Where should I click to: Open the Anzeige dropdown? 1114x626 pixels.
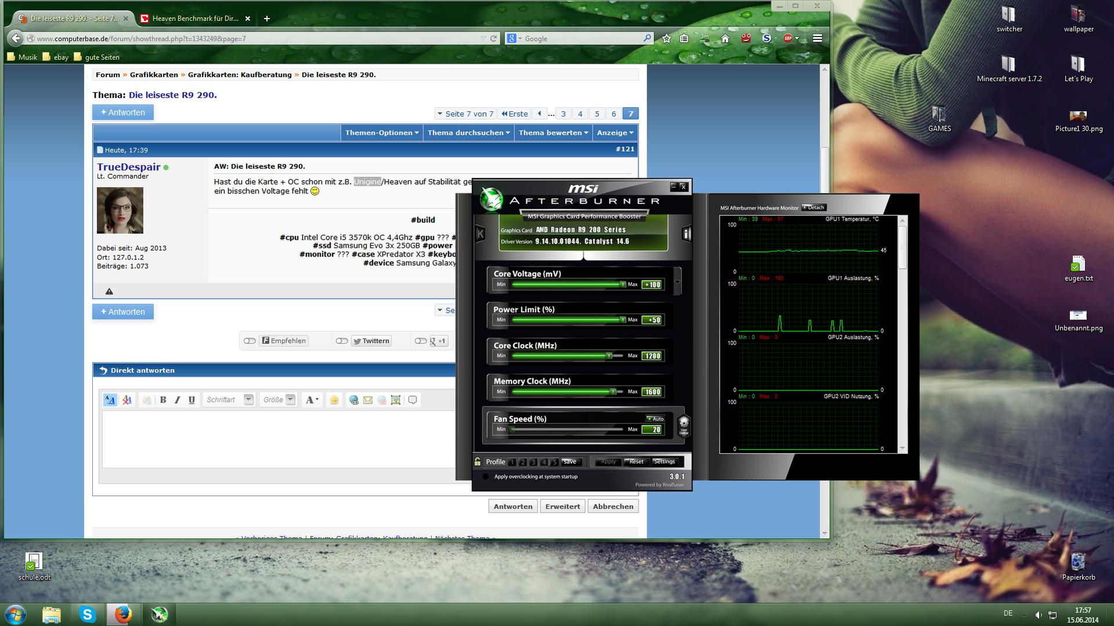(615, 133)
